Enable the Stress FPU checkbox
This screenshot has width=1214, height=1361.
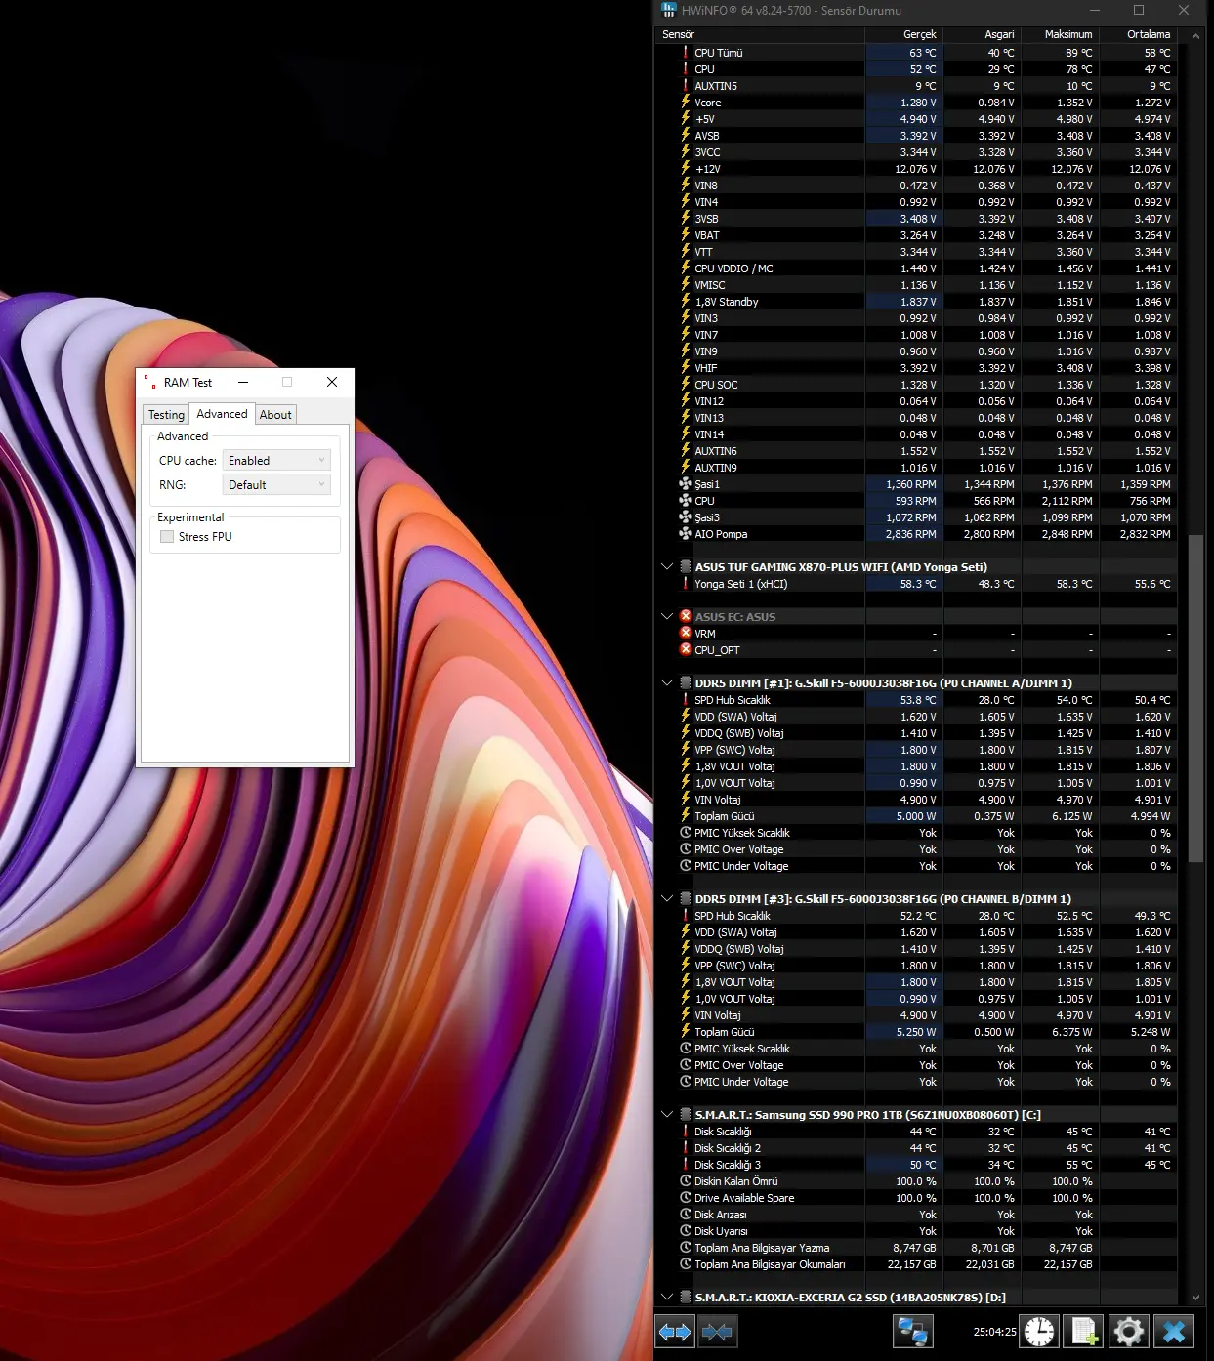tap(167, 537)
